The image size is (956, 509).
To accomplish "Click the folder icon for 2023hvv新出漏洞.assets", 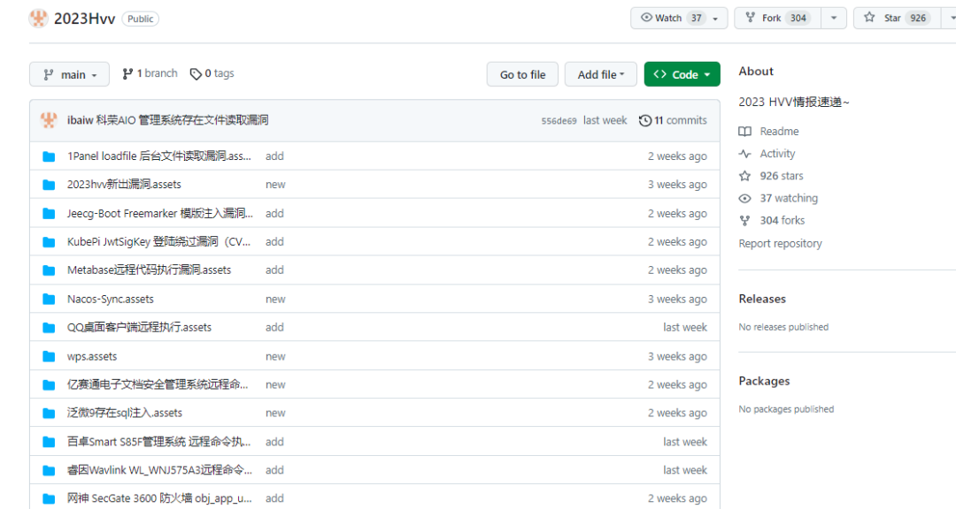I will tap(49, 185).
